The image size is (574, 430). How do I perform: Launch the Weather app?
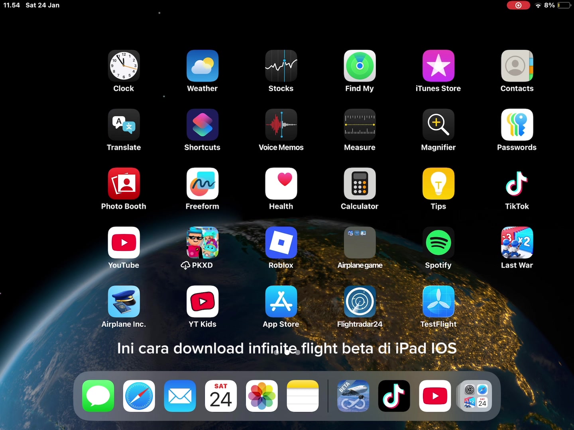pos(202,66)
